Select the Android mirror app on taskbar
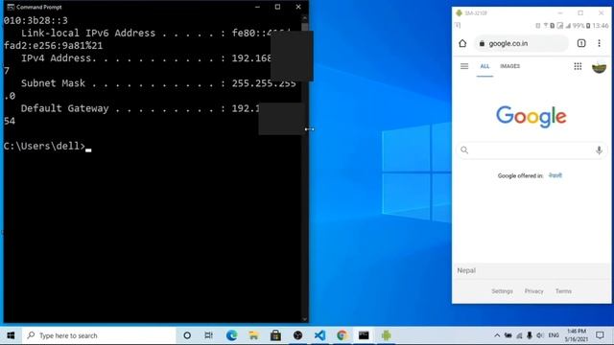 pos(386,335)
